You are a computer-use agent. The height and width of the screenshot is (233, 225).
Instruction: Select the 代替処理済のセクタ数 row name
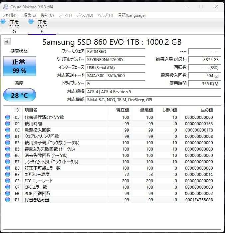click(44, 117)
